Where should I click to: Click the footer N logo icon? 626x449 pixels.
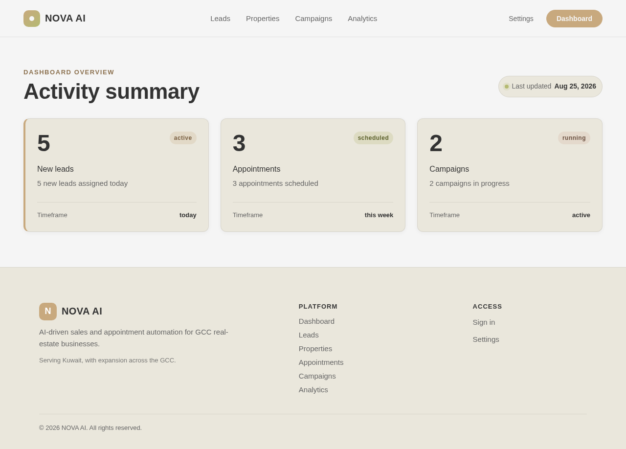point(48,312)
